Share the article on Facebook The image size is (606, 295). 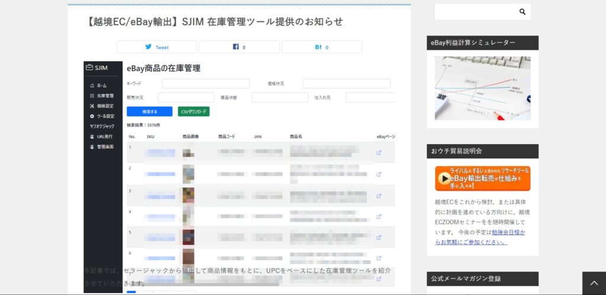tap(239, 47)
